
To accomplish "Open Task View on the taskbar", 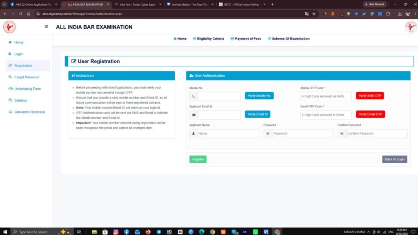I will [x=79, y=232].
